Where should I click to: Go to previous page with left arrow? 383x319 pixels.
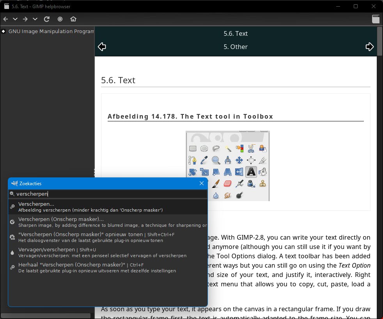point(102,47)
